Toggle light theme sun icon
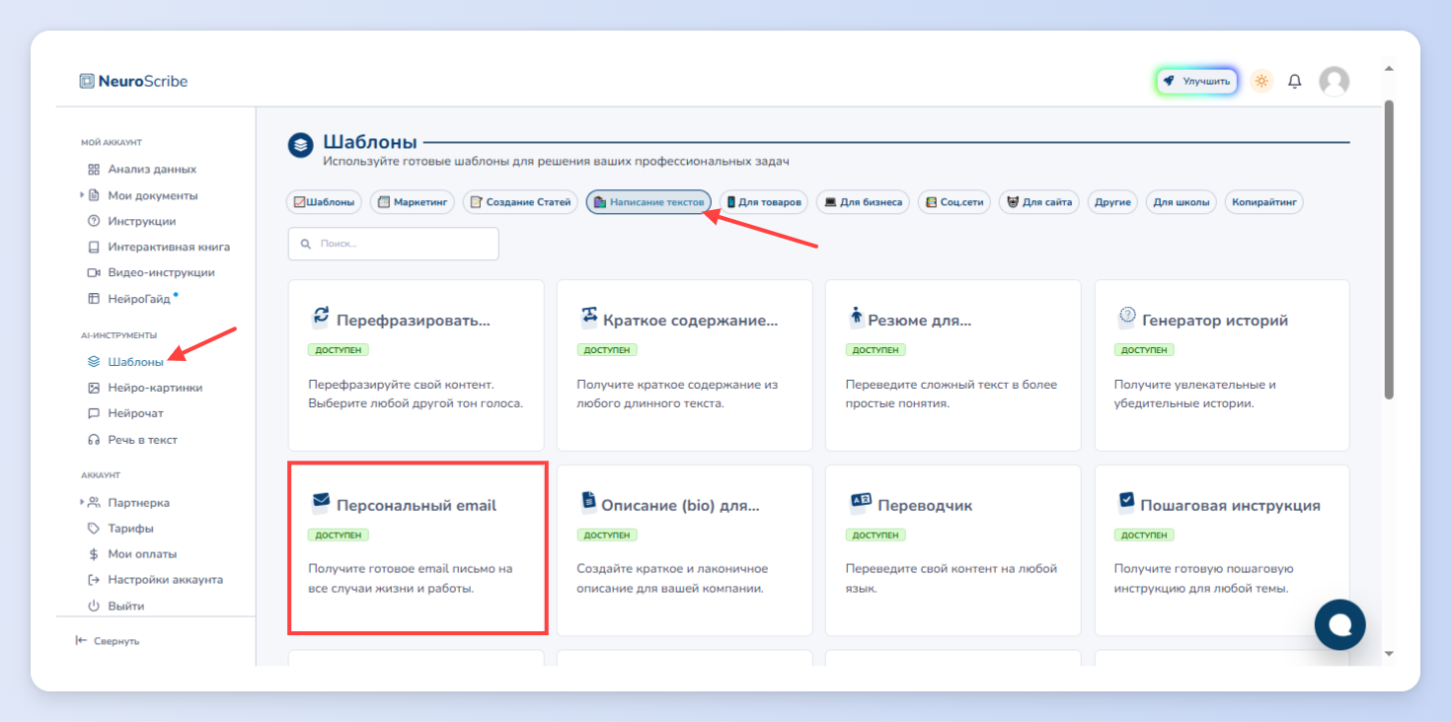Image resolution: width=1451 pixels, height=722 pixels. pyautogui.click(x=1261, y=81)
